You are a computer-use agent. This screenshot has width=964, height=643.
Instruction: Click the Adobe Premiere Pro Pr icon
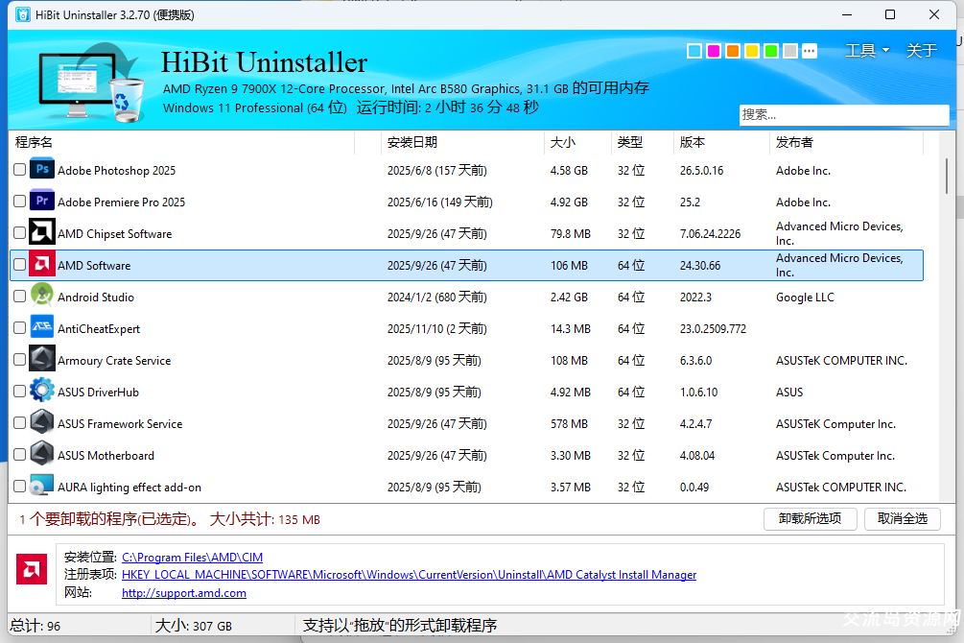(42, 202)
